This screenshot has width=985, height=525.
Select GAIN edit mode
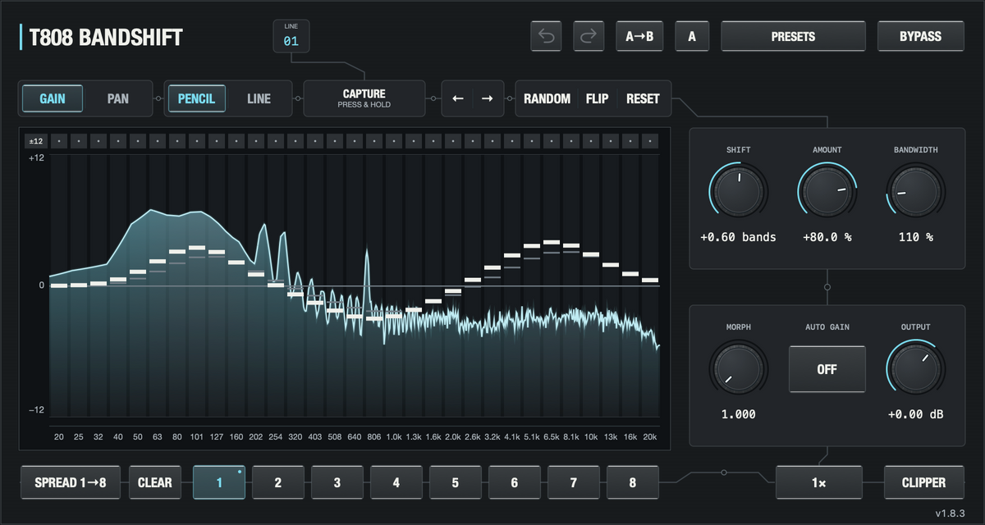[x=53, y=98]
